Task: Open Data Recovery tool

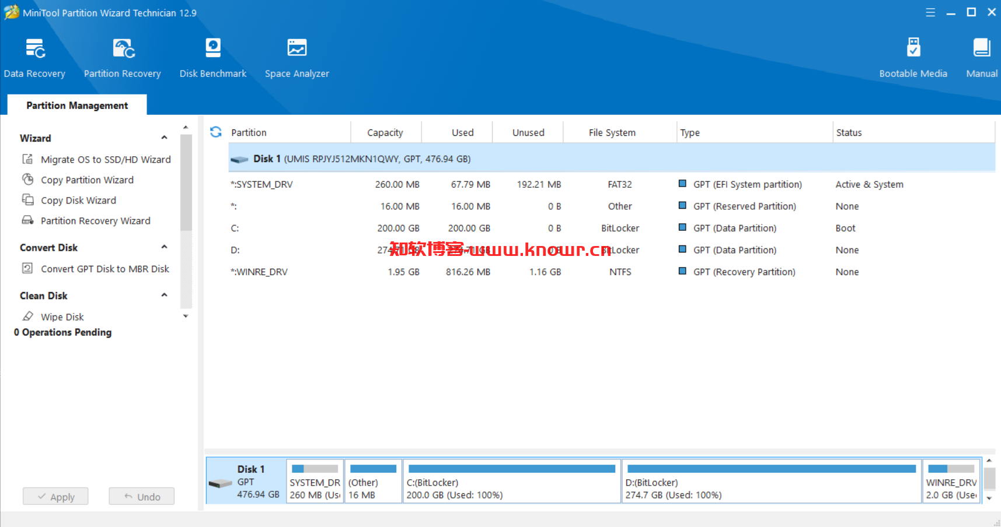Action: tap(34, 58)
